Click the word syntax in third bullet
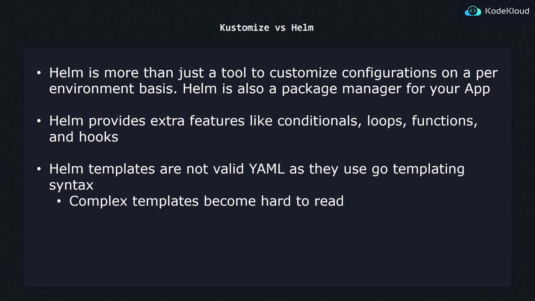 71,185
